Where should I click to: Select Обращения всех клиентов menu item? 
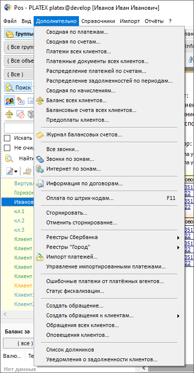pos(109,326)
